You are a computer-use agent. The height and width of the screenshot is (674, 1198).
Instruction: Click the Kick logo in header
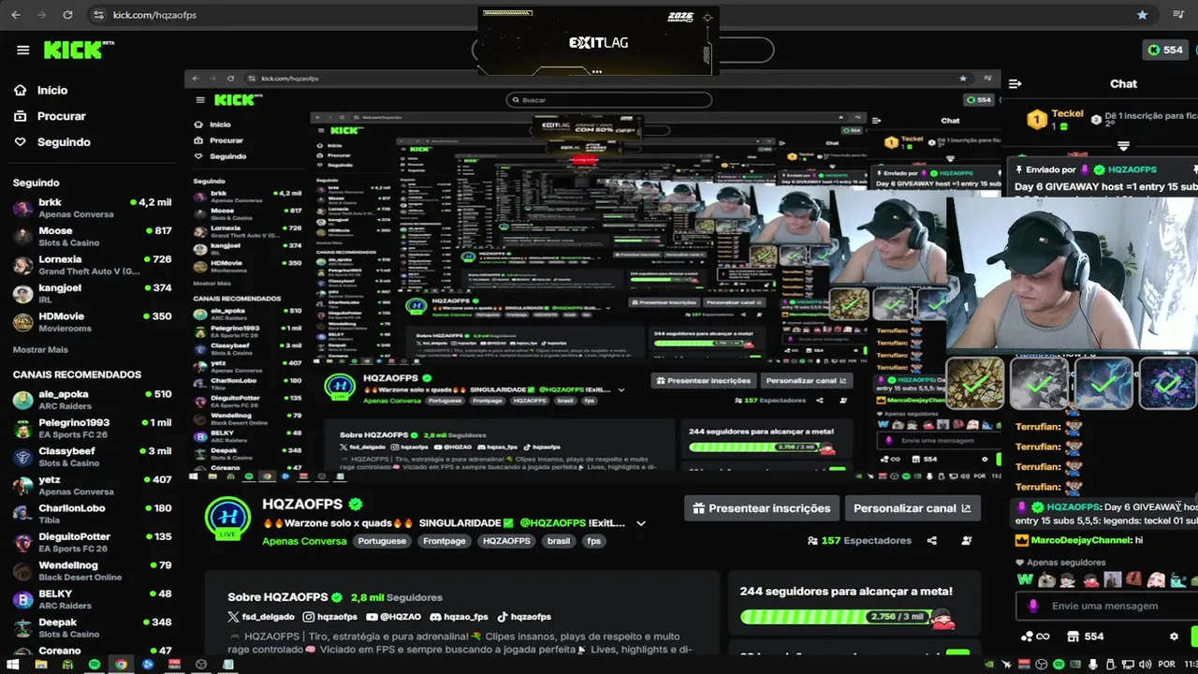[x=78, y=50]
